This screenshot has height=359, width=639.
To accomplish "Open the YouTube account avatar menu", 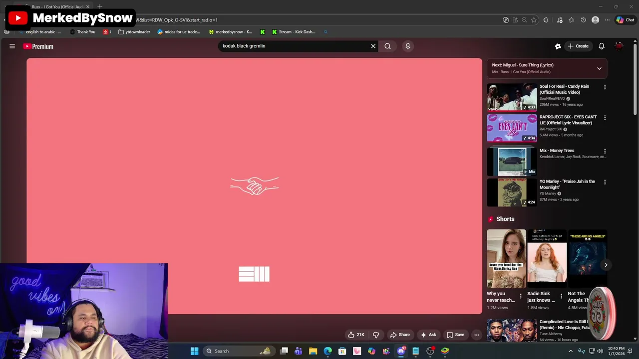I will (x=619, y=46).
